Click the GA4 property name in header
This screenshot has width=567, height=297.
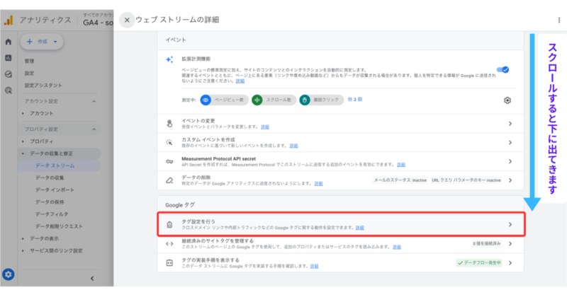click(98, 23)
